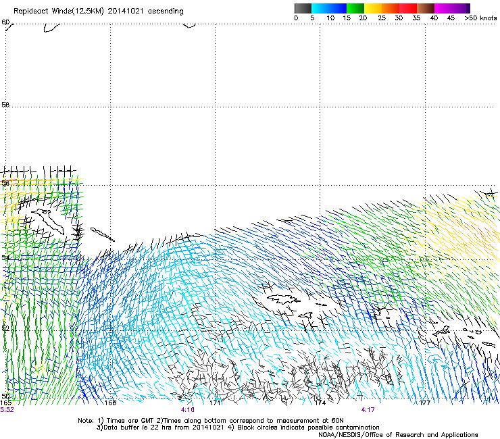Image resolution: width=500 pixels, height=439 pixels.
Task: Click the 5:52 swath time label
Action: click(7, 410)
